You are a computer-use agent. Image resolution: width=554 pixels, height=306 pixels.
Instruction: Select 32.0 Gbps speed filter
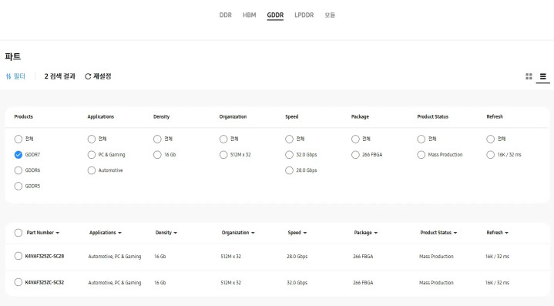pos(290,155)
